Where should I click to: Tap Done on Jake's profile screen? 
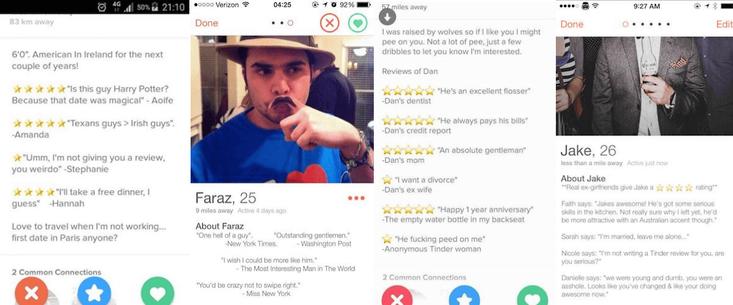pos(572,24)
